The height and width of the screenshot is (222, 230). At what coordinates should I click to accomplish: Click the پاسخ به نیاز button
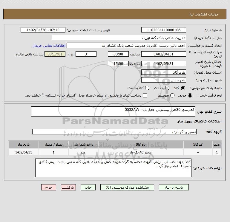click(174, 187)
